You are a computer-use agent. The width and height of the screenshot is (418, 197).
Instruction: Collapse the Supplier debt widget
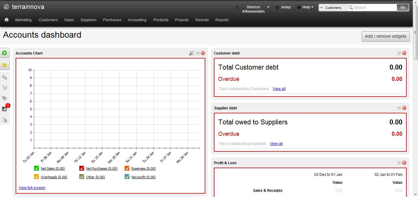399,108
